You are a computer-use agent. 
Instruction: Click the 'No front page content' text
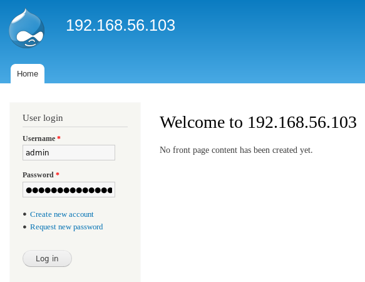[236, 150]
